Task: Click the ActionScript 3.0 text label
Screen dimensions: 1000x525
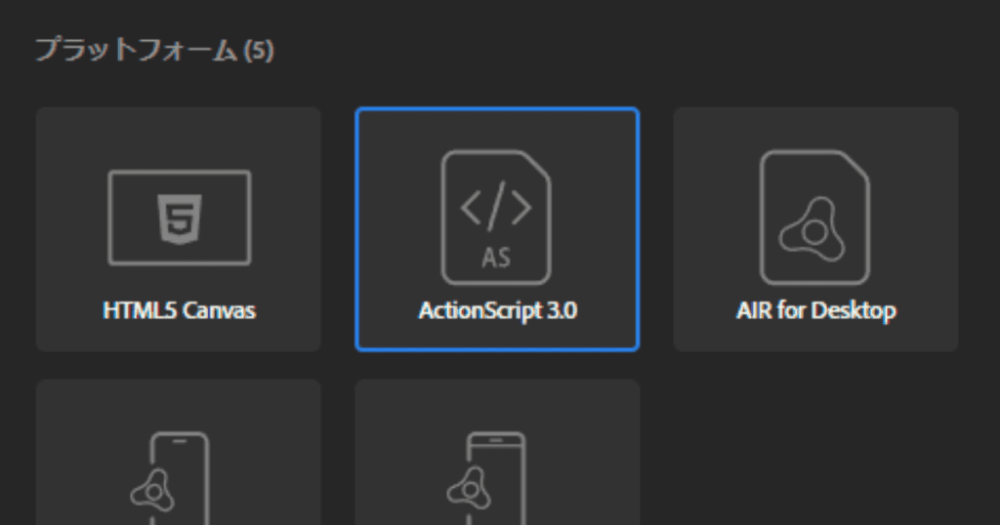Action: pos(497,311)
